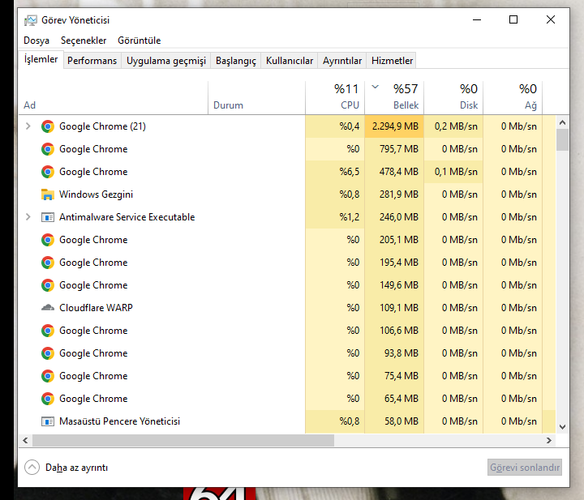Sort processes by the CPU column
Viewport: 584px width, 500px height.
pos(335,97)
